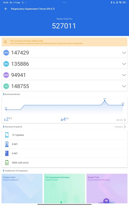Tap the back arrow icon
The width and height of the screenshot is (129, 206).
point(6,9)
